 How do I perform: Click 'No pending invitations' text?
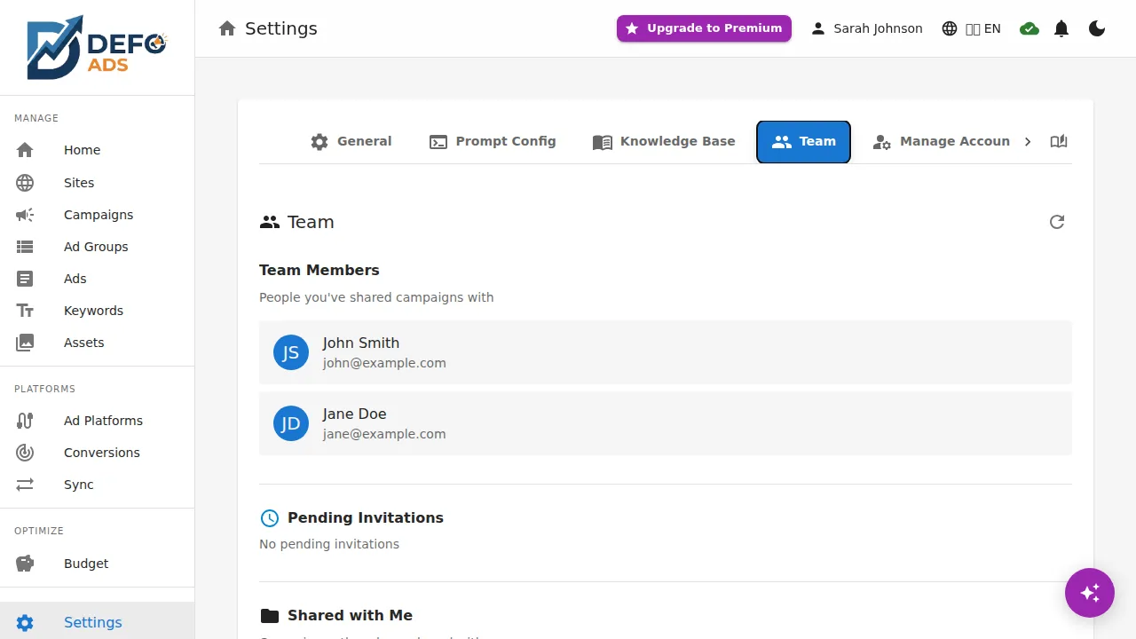click(329, 544)
